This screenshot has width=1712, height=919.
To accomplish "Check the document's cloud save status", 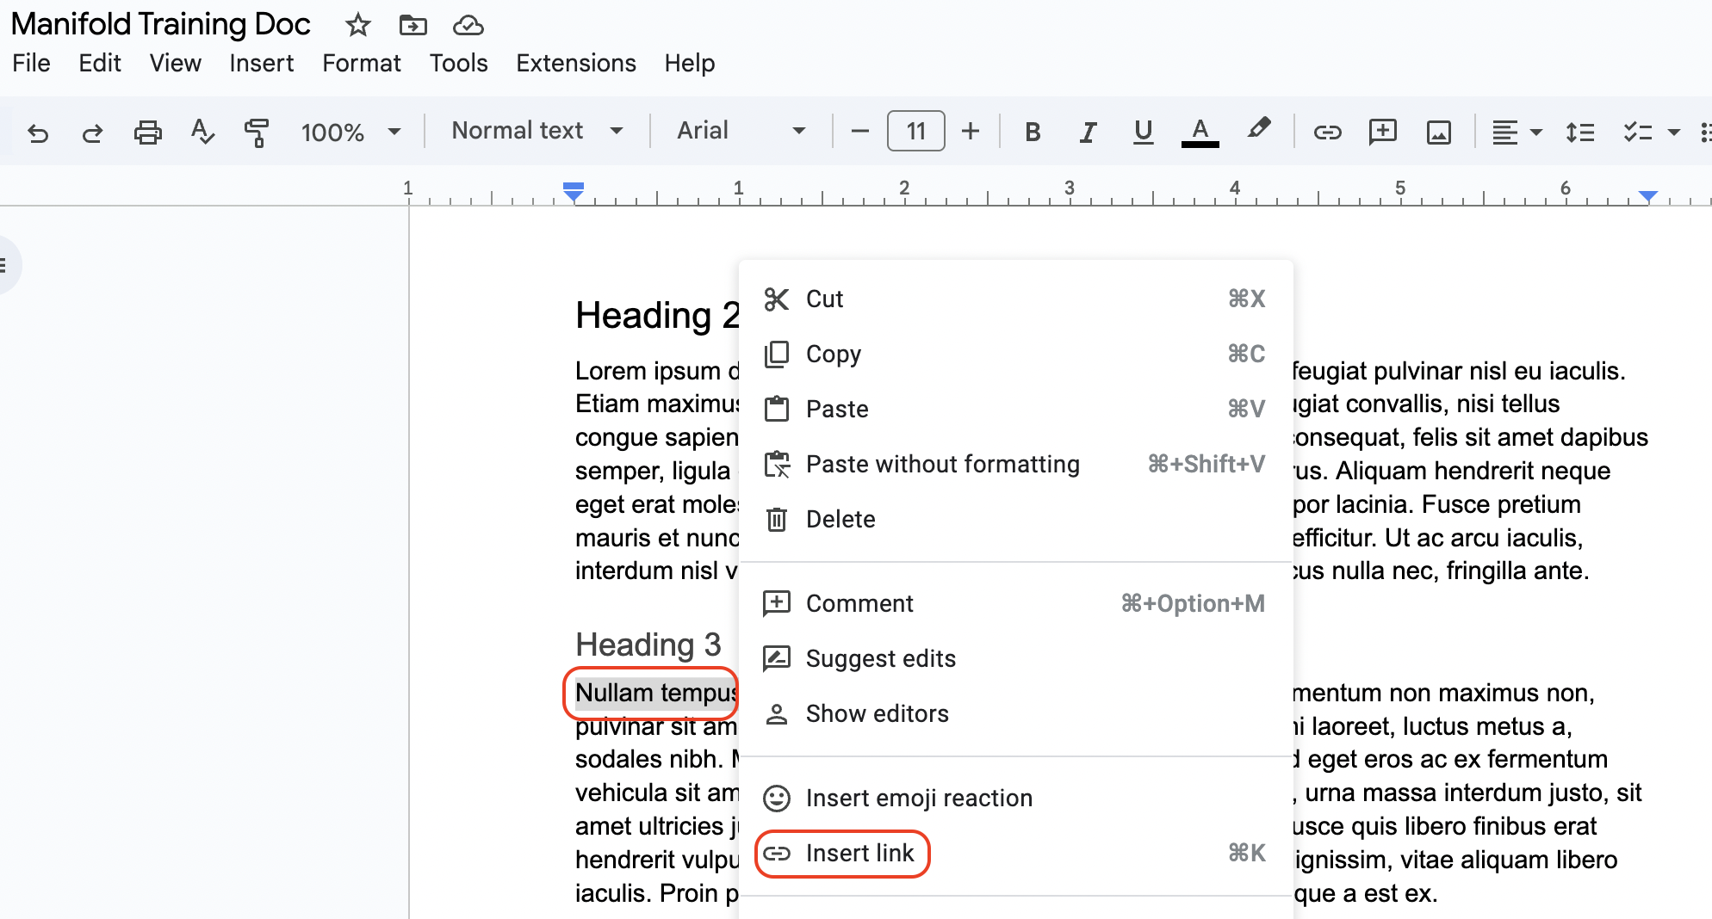I will [468, 25].
